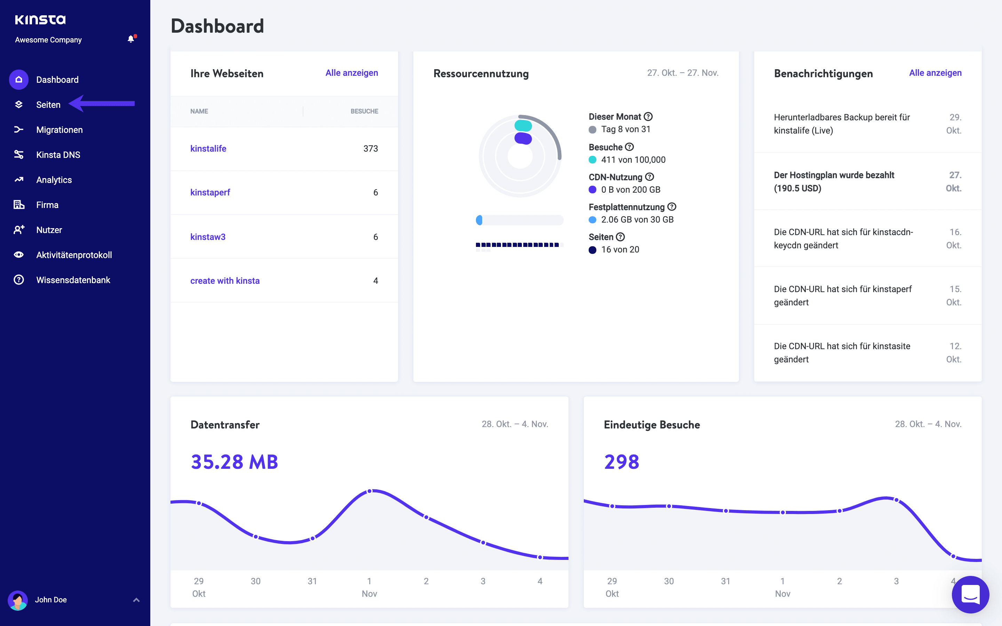
Task: Click the help icon next to CDN-Nutzung
Action: 649,177
